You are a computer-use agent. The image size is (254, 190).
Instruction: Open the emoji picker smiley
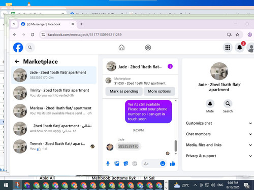click(x=163, y=164)
